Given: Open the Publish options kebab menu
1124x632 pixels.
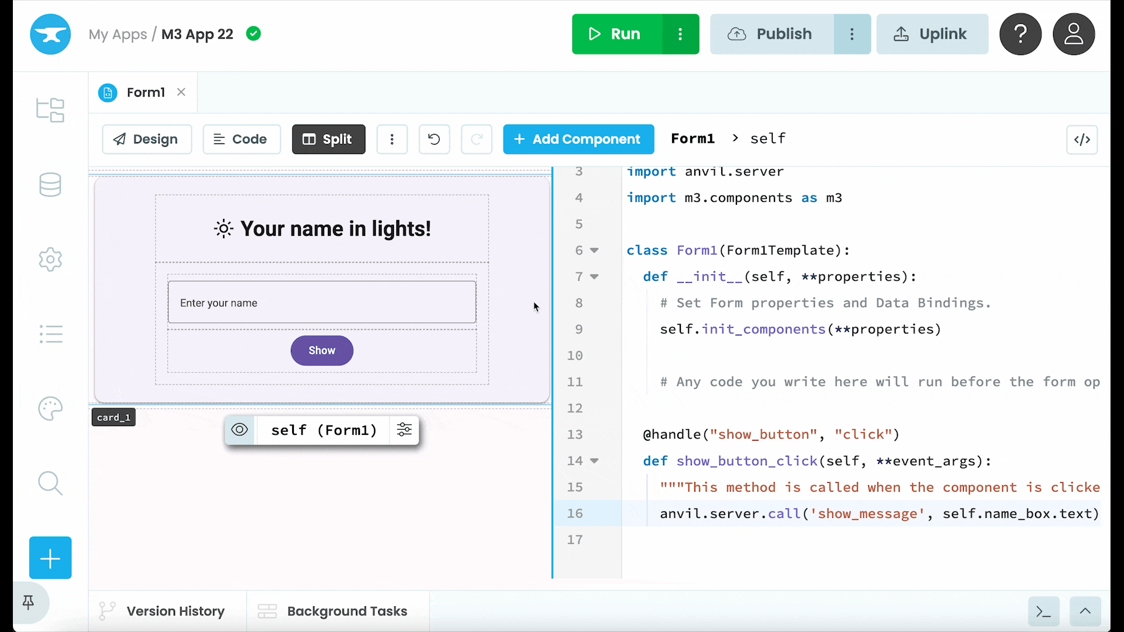Looking at the screenshot, I should (852, 34).
